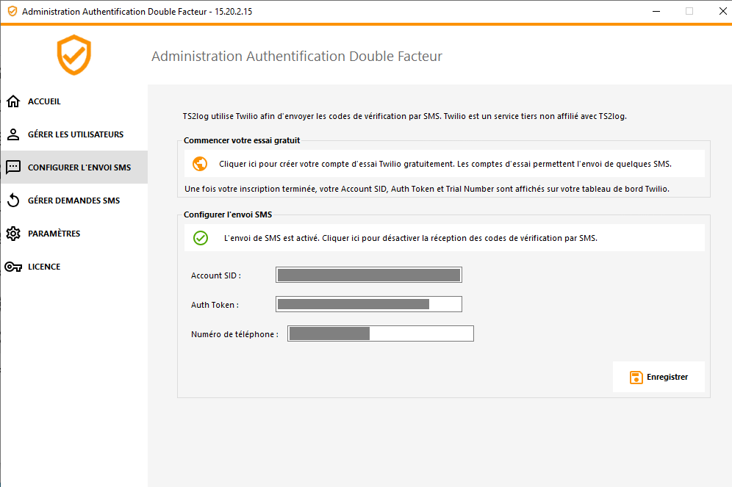Click the home icon beside Accueil
This screenshot has width=732, height=487.
[13, 101]
